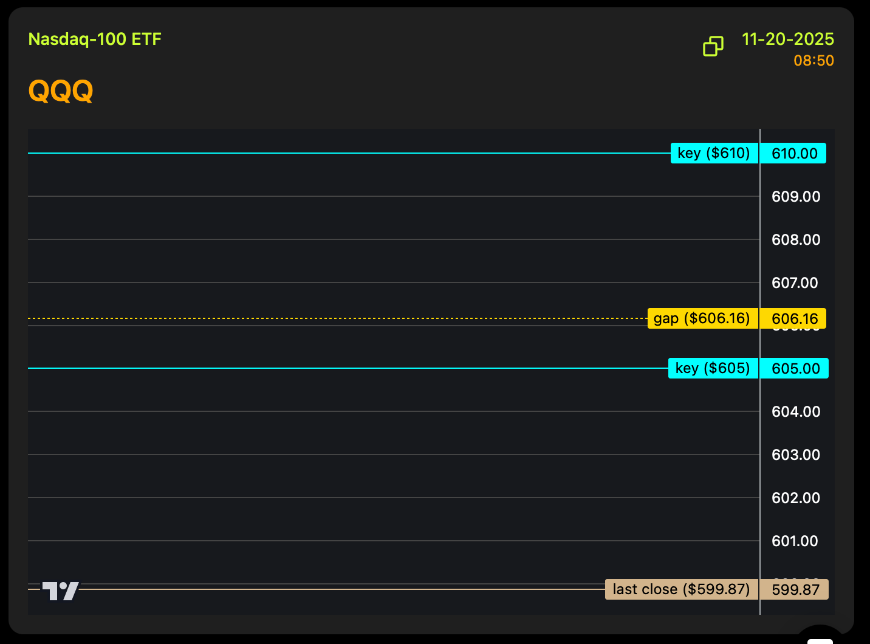The image size is (870, 644).
Task: Click the copy chart icon beside the date
Action: [713, 46]
